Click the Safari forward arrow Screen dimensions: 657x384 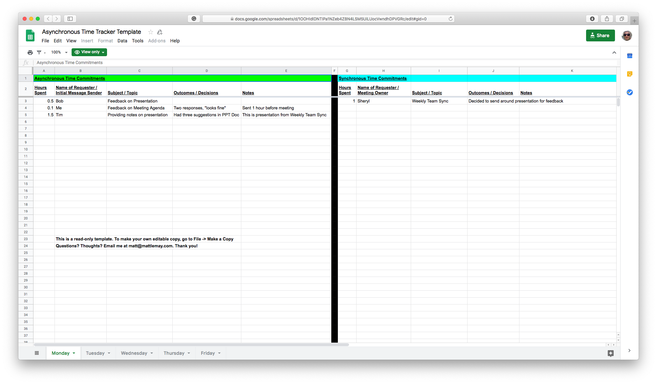click(57, 19)
